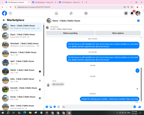Open Koraly - 3 Beds 2 Baths House chat

22,98
